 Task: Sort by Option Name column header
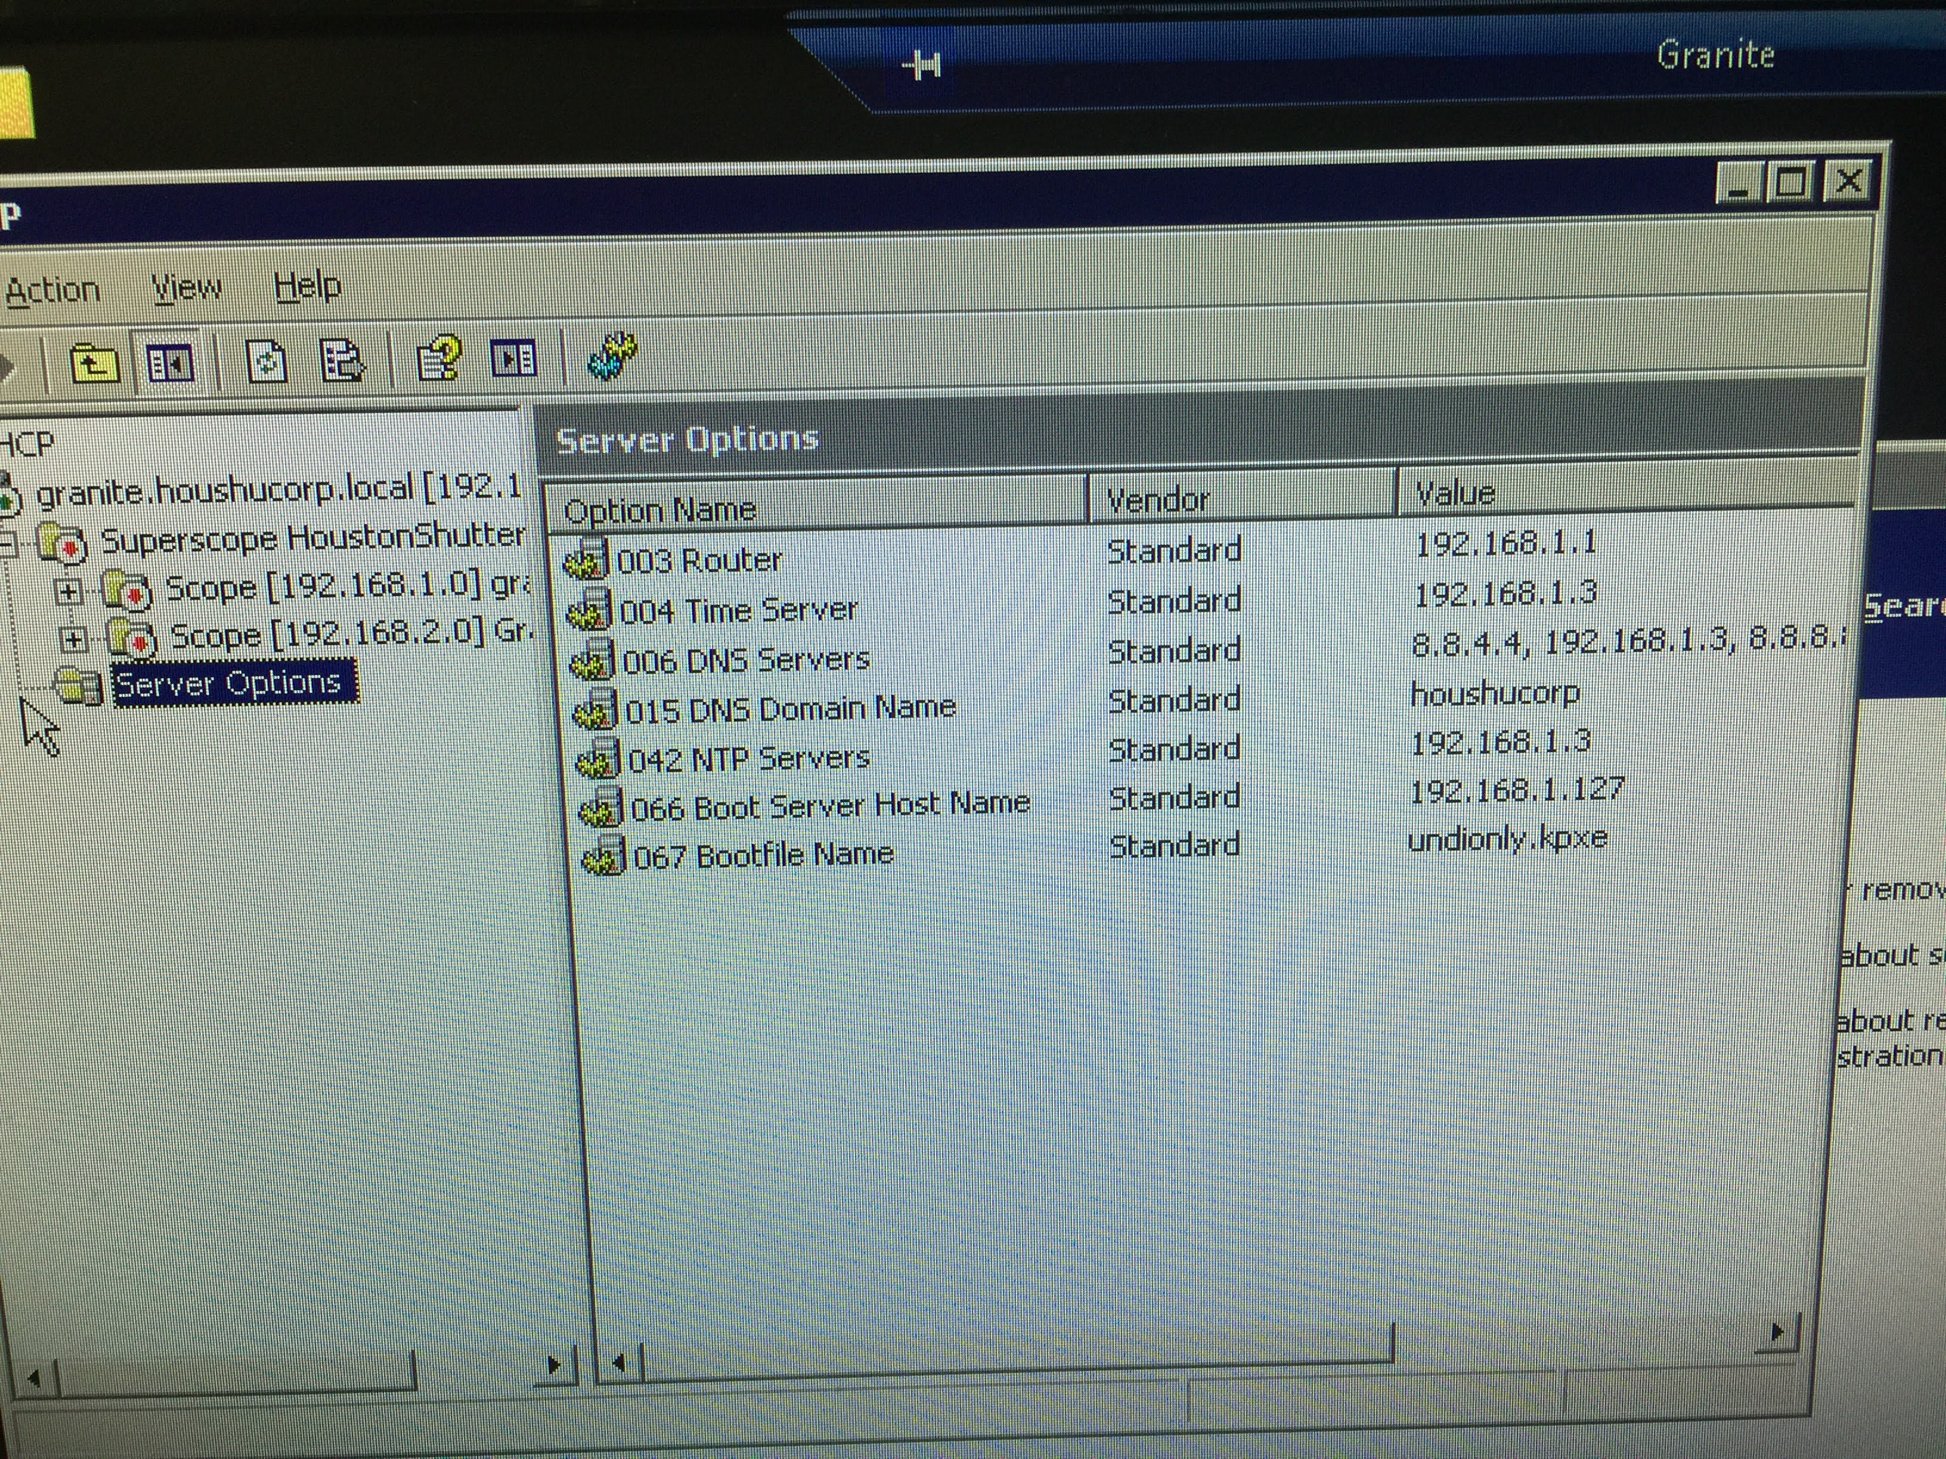(x=816, y=505)
